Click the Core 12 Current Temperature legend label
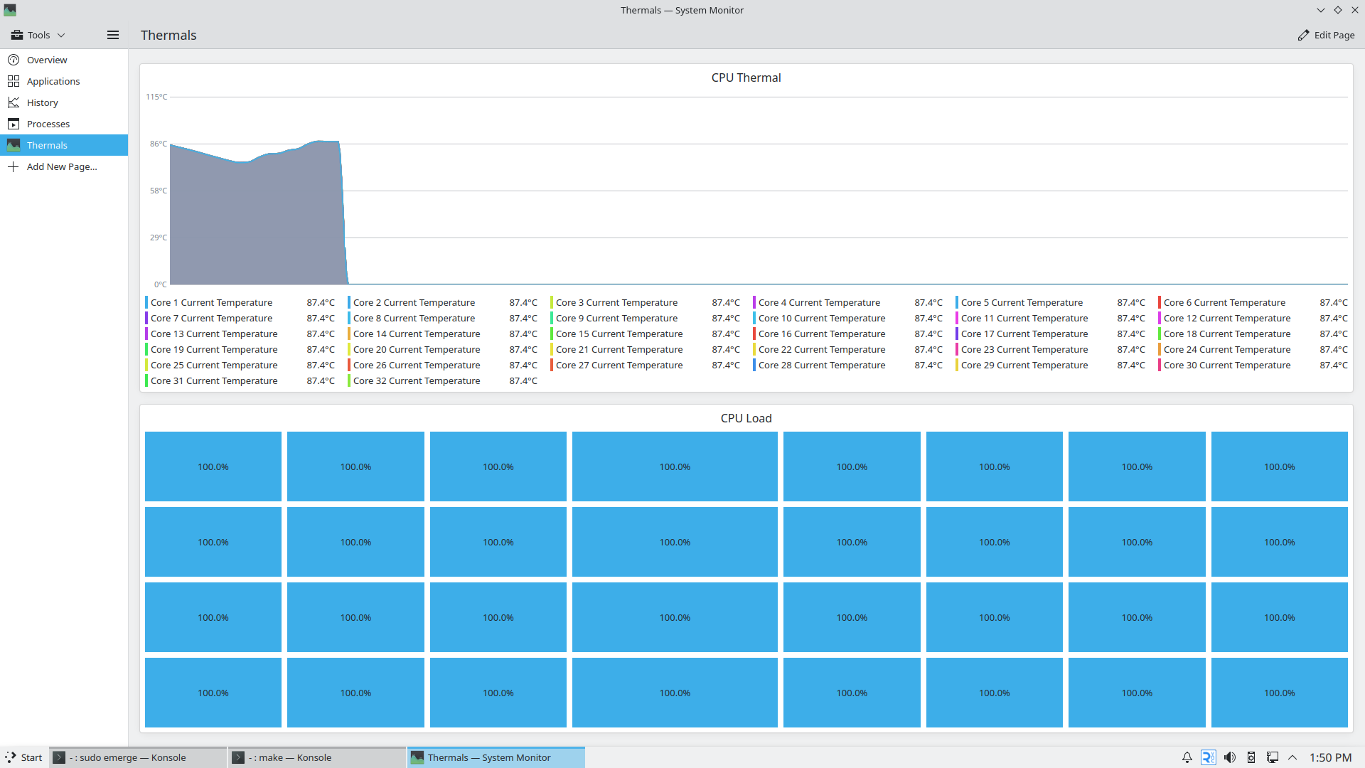The height and width of the screenshot is (768, 1365). [1227, 318]
